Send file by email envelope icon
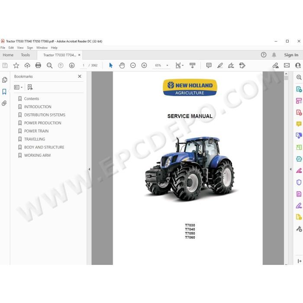 pos(287,65)
